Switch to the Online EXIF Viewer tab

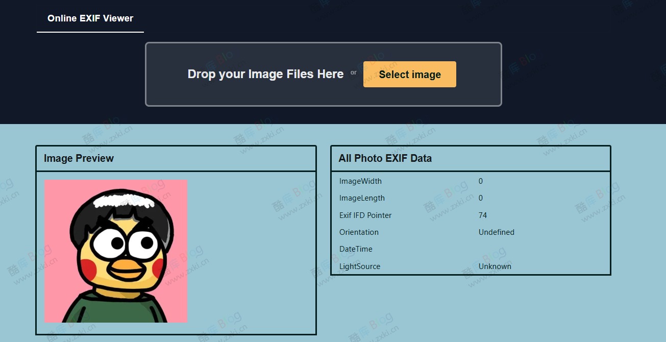tap(90, 18)
